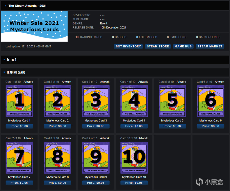Click Price $0.06 under Mysterious Card 4

(134, 126)
